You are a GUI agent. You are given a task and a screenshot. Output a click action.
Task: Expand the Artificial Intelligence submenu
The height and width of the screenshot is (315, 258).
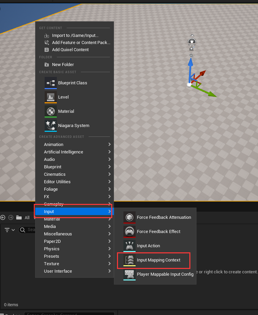point(74,152)
